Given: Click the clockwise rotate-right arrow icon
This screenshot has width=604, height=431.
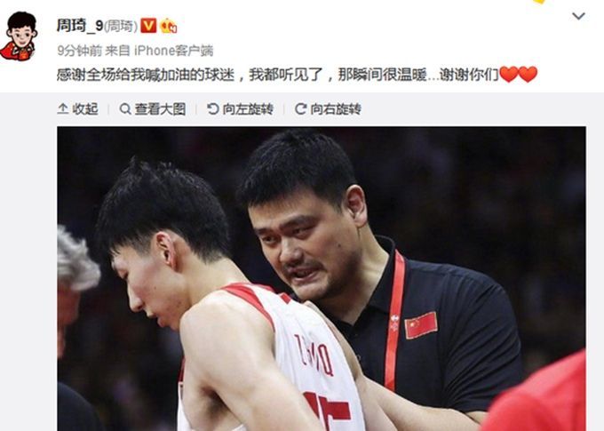Looking at the screenshot, I should pyautogui.click(x=300, y=109).
